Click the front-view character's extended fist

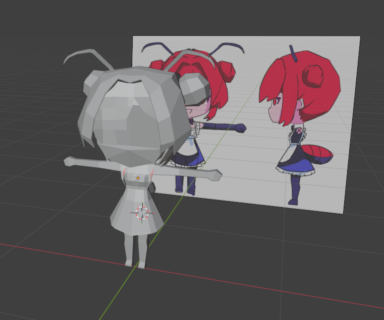pyautogui.click(x=240, y=128)
